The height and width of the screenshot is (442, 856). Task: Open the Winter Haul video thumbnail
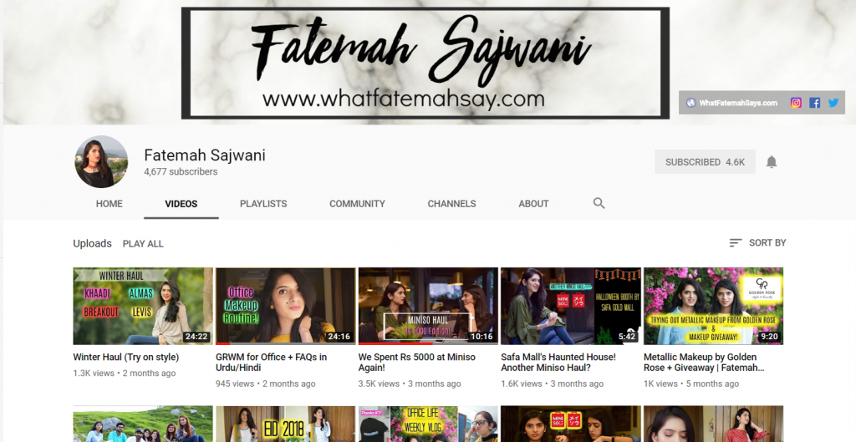click(143, 306)
